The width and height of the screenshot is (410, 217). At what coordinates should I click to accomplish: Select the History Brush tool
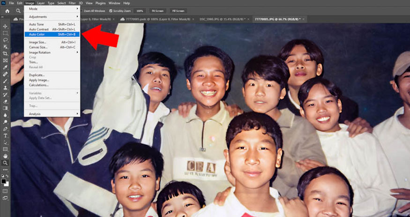click(5, 95)
